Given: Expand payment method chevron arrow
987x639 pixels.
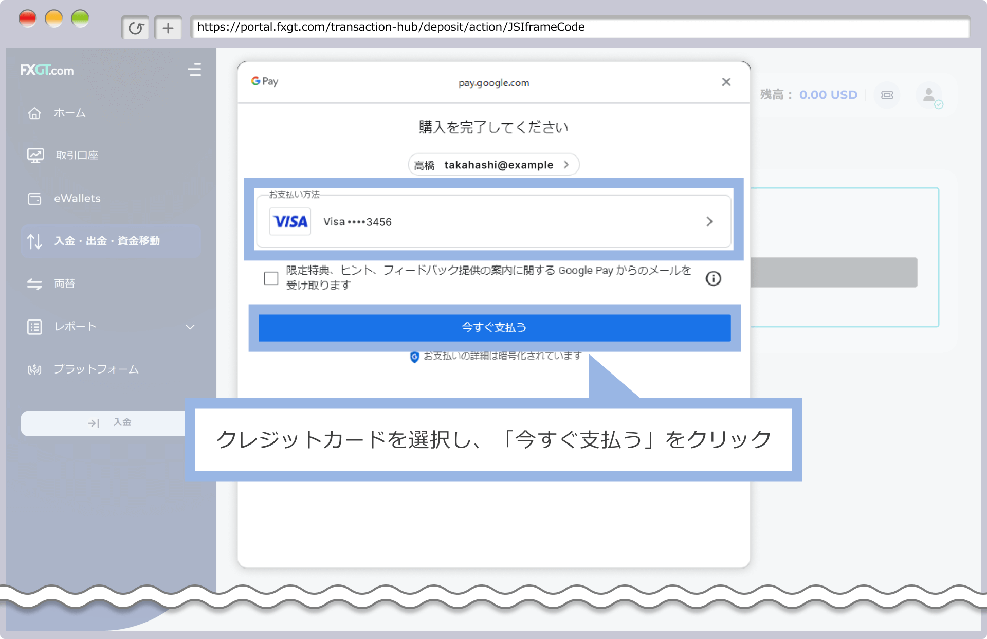Looking at the screenshot, I should 709,221.
